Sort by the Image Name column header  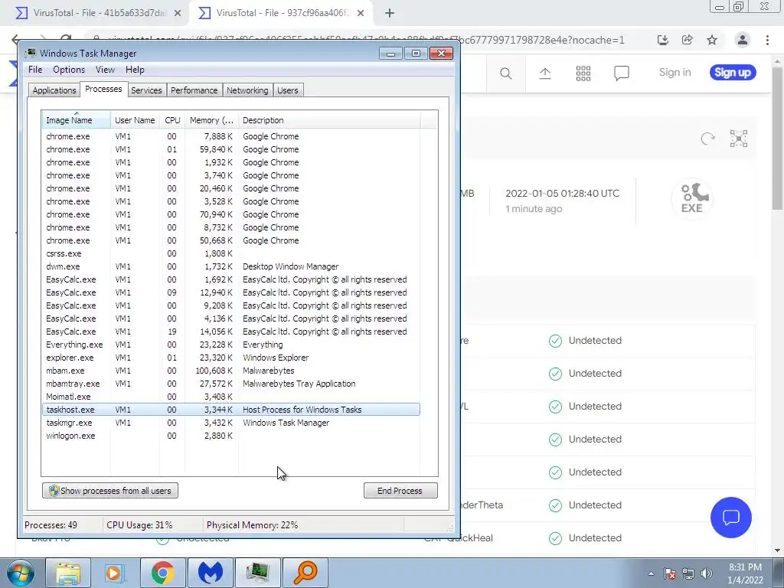tap(76, 120)
